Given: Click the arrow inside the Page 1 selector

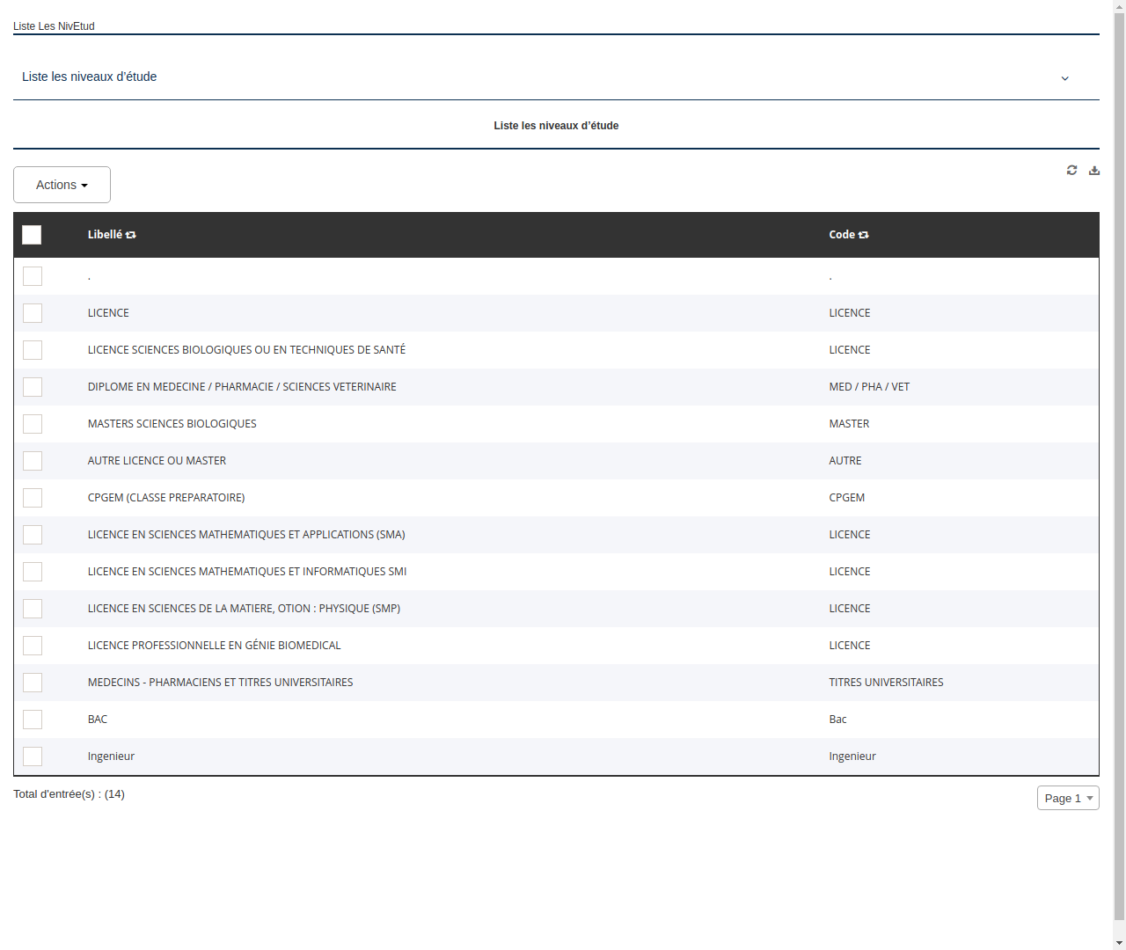Looking at the screenshot, I should tap(1089, 798).
